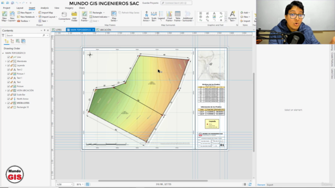Expand the VISTA UBICACIÓN item
This screenshot has width=335, height=188.
click(6, 90)
